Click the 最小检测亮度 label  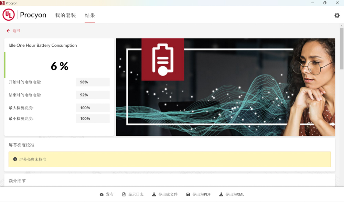pos(21,119)
